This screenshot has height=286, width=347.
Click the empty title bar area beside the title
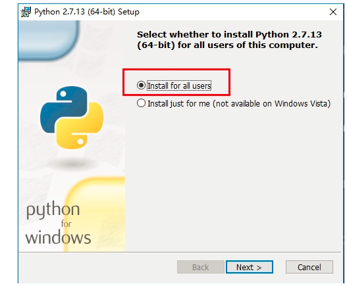tap(232, 12)
